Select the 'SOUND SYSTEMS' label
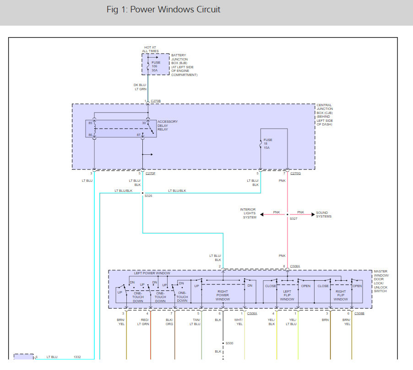This screenshot has width=413, height=370. (324, 214)
